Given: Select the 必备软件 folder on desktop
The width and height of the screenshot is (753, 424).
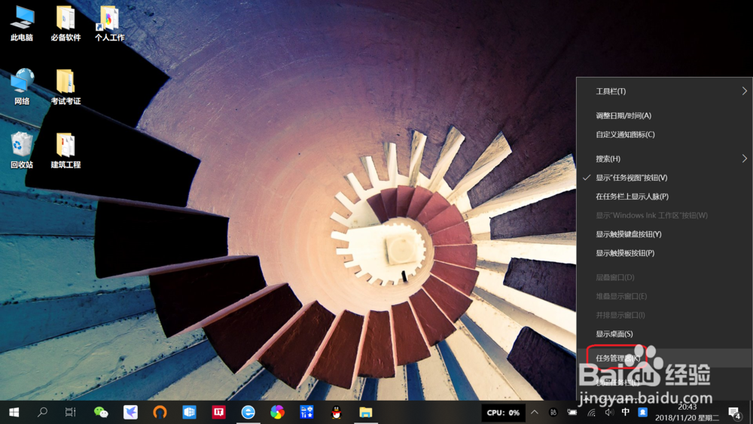Looking at the screenshot, I should click(x=66, y=23).
